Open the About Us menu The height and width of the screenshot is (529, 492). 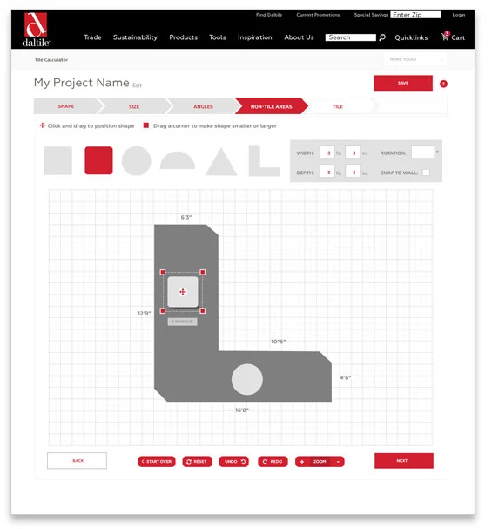pos(299,37)
